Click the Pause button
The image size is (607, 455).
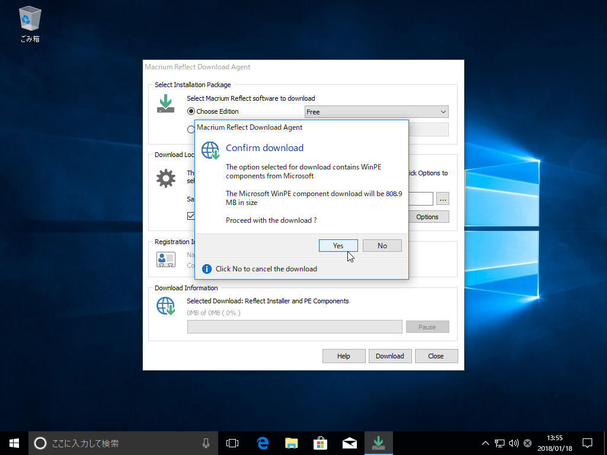[427, 327]
